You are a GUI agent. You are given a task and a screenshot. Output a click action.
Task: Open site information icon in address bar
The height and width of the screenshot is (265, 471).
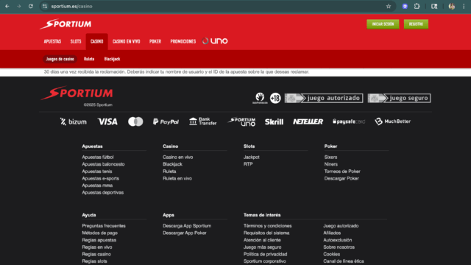pos(45,7)
